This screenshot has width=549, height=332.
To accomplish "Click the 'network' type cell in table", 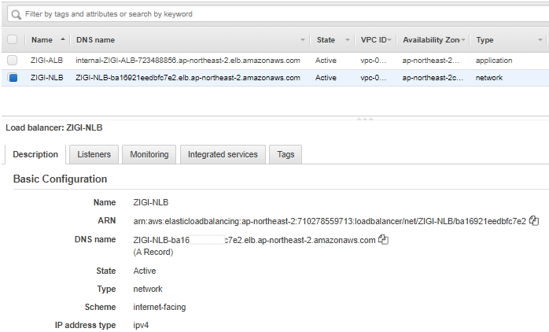I will tap(488, 77).
